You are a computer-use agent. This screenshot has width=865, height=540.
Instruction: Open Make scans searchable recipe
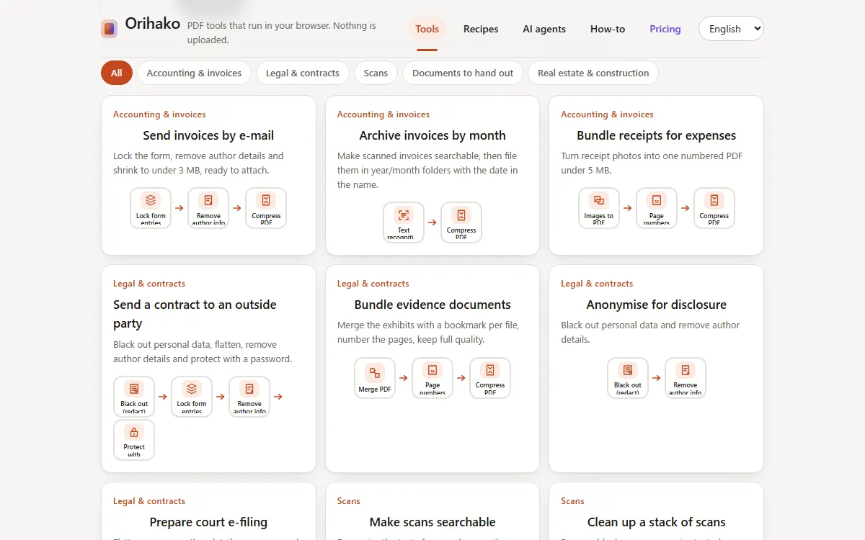432,522
